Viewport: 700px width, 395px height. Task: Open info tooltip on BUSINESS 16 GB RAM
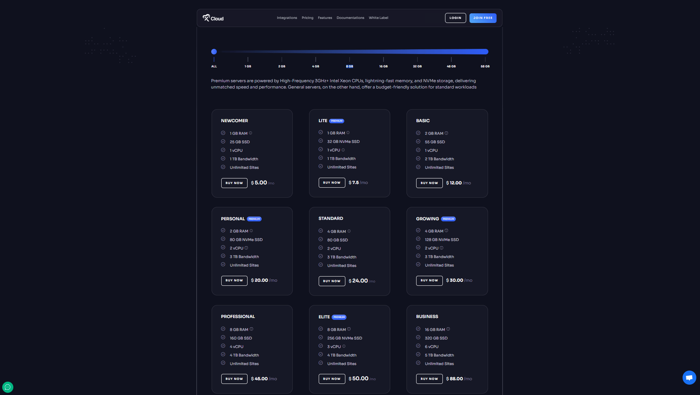pos(448,329)
